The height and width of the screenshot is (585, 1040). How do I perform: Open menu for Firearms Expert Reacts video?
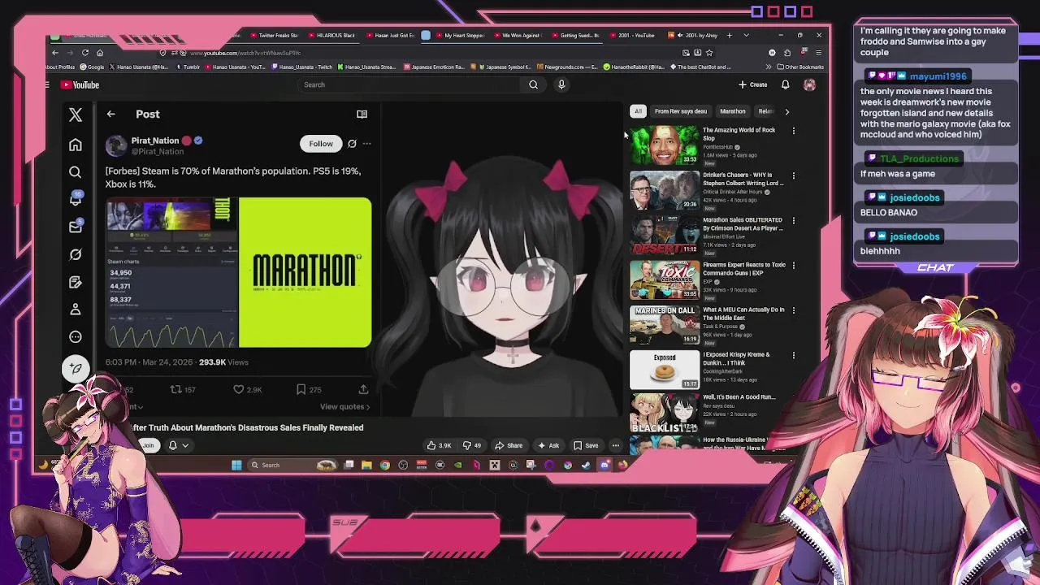(x=794, y=265)
